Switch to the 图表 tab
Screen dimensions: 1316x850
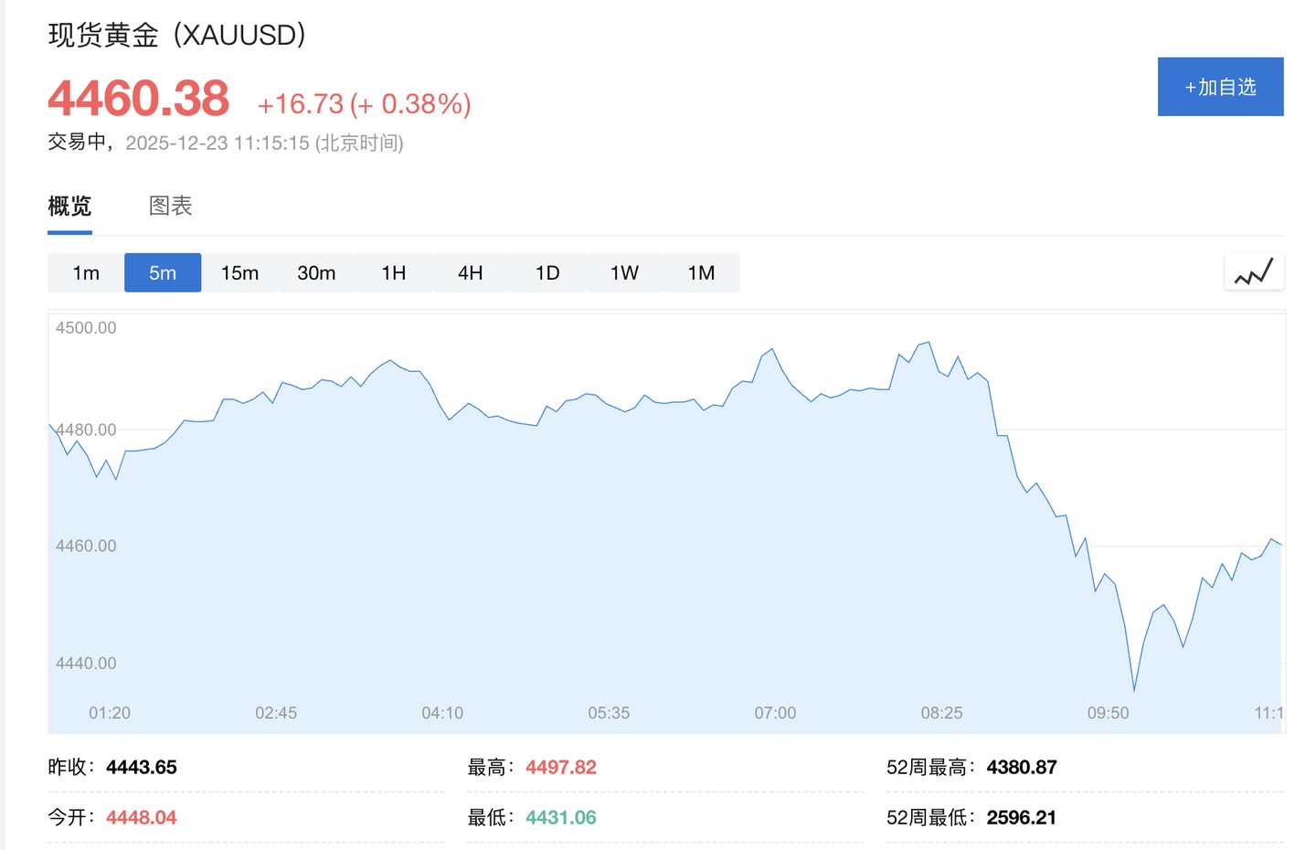[x=170, y=207]
